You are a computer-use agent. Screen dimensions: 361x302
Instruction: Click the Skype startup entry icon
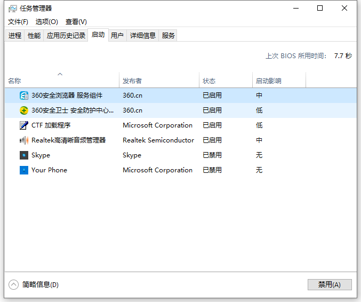coord(24,155)
